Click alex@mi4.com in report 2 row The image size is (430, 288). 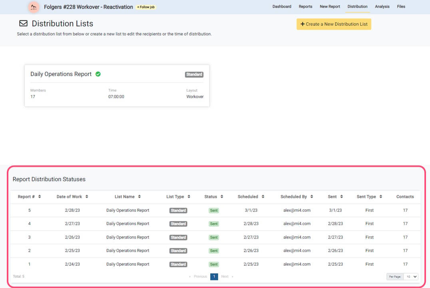tap(297, 251)
